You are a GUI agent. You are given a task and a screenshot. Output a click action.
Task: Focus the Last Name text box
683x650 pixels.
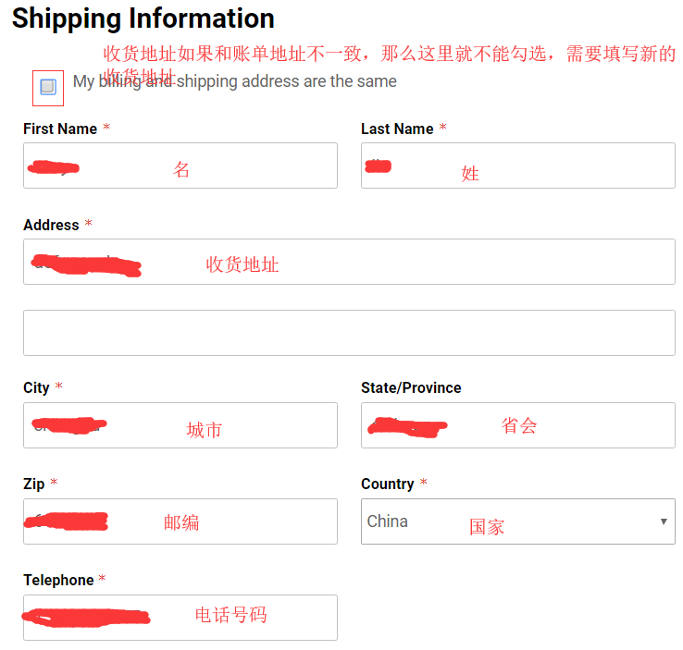pyautogui.click(x=517, y=166)
